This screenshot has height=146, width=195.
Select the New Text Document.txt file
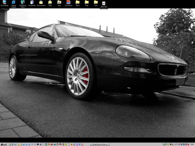[104, 5]
